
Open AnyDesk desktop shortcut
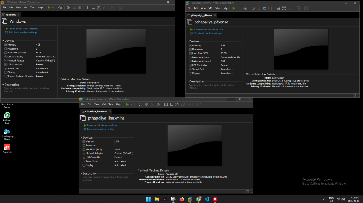pyautogui.click(x=7, y=147)
